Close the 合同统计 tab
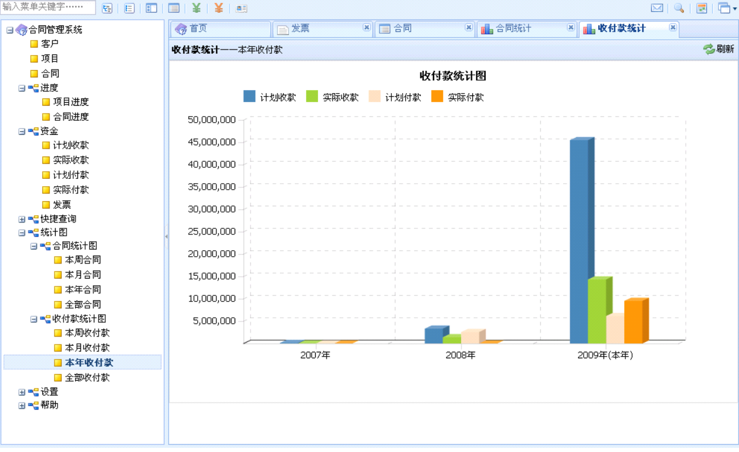739x452 pixels. click(571, 27)
